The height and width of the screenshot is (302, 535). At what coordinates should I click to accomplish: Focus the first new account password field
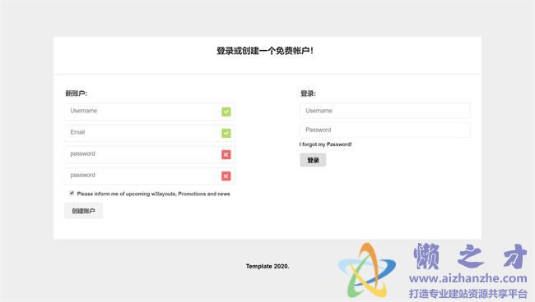(x=150, y=154)
